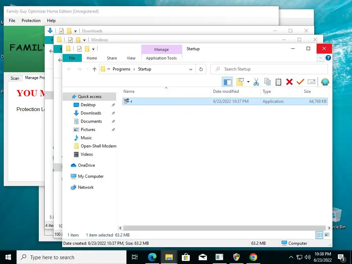352x264 pixels.
Task: Click the Startup breadcrumb in address bar
Action: (x=145, y=69)
